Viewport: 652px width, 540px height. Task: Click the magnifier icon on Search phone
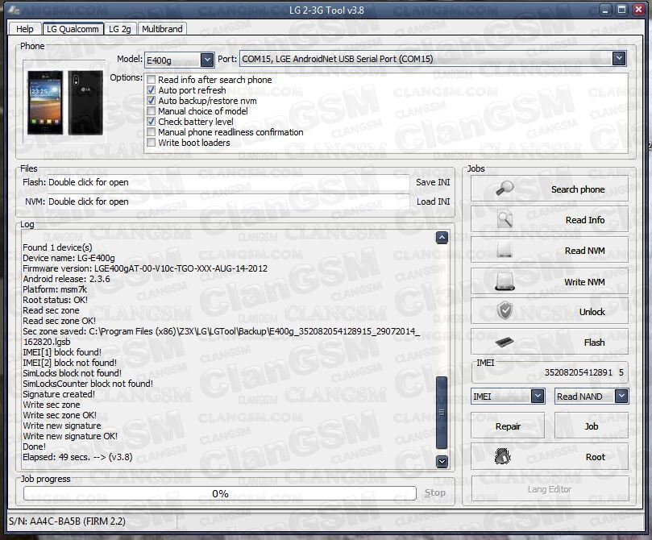505,189
